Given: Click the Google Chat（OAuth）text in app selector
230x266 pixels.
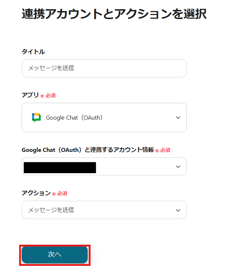Looking at the screenshot, I should [74, 118].
